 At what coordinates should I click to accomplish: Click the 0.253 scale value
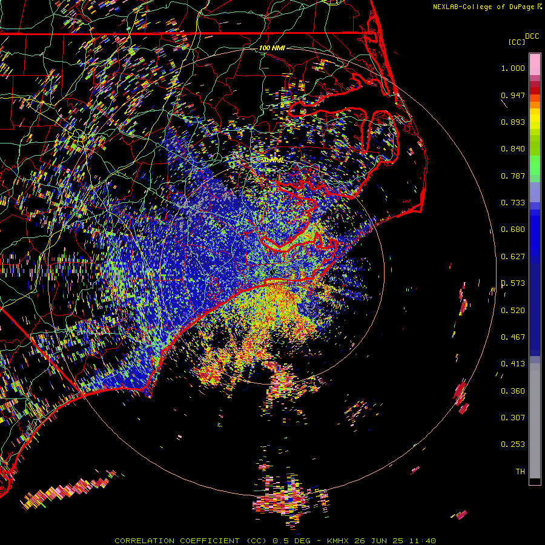point(513,444)
